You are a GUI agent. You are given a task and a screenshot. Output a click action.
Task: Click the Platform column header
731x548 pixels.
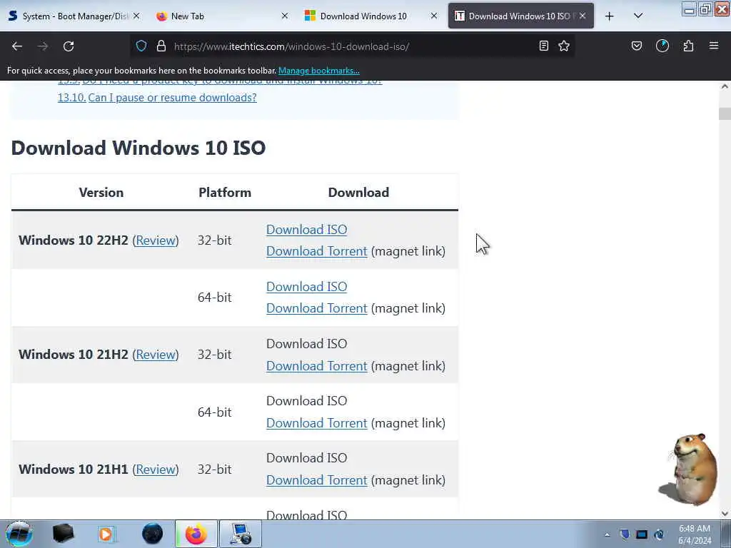coord(225,193)
